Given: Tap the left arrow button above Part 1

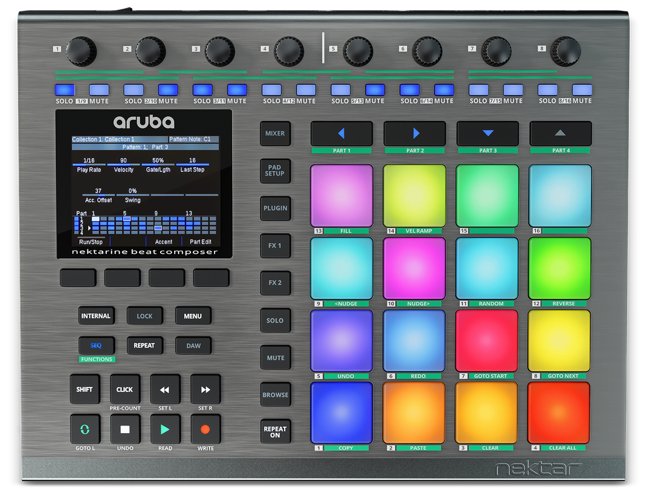Looking at the screenshot, I should click(x=341, y=133).
